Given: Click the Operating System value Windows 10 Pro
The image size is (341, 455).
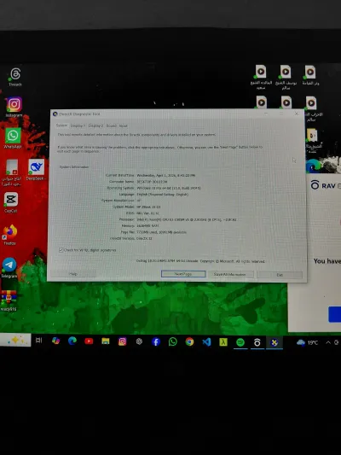Looking at the screenshot, I should [x=169, y=188].
